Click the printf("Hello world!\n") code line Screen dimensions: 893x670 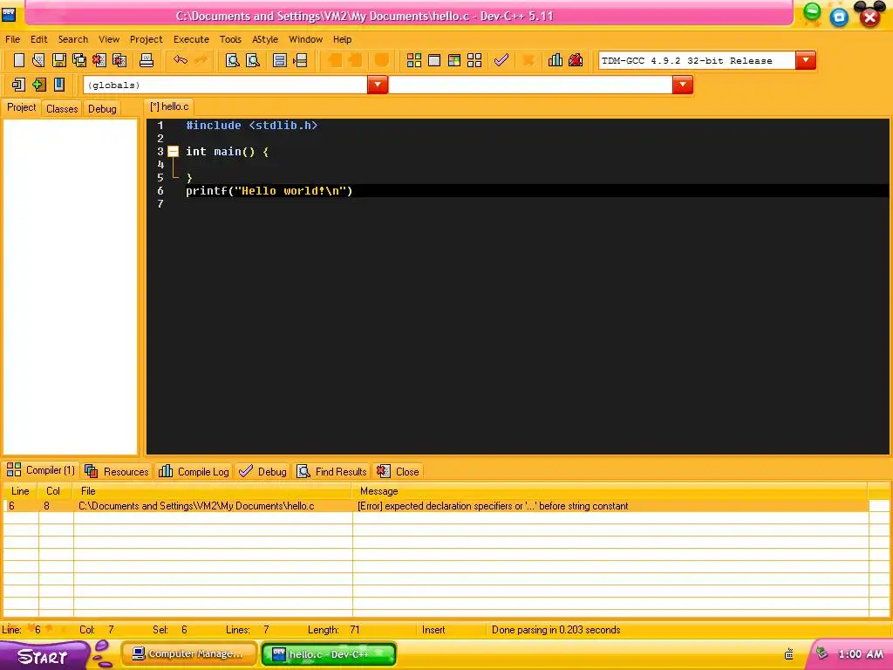point(269,191)
